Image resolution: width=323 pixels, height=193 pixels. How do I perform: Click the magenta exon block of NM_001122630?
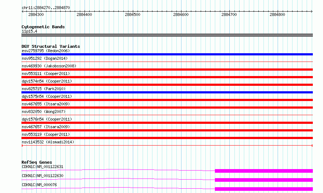pyautogui.click(x=264, y=180)
